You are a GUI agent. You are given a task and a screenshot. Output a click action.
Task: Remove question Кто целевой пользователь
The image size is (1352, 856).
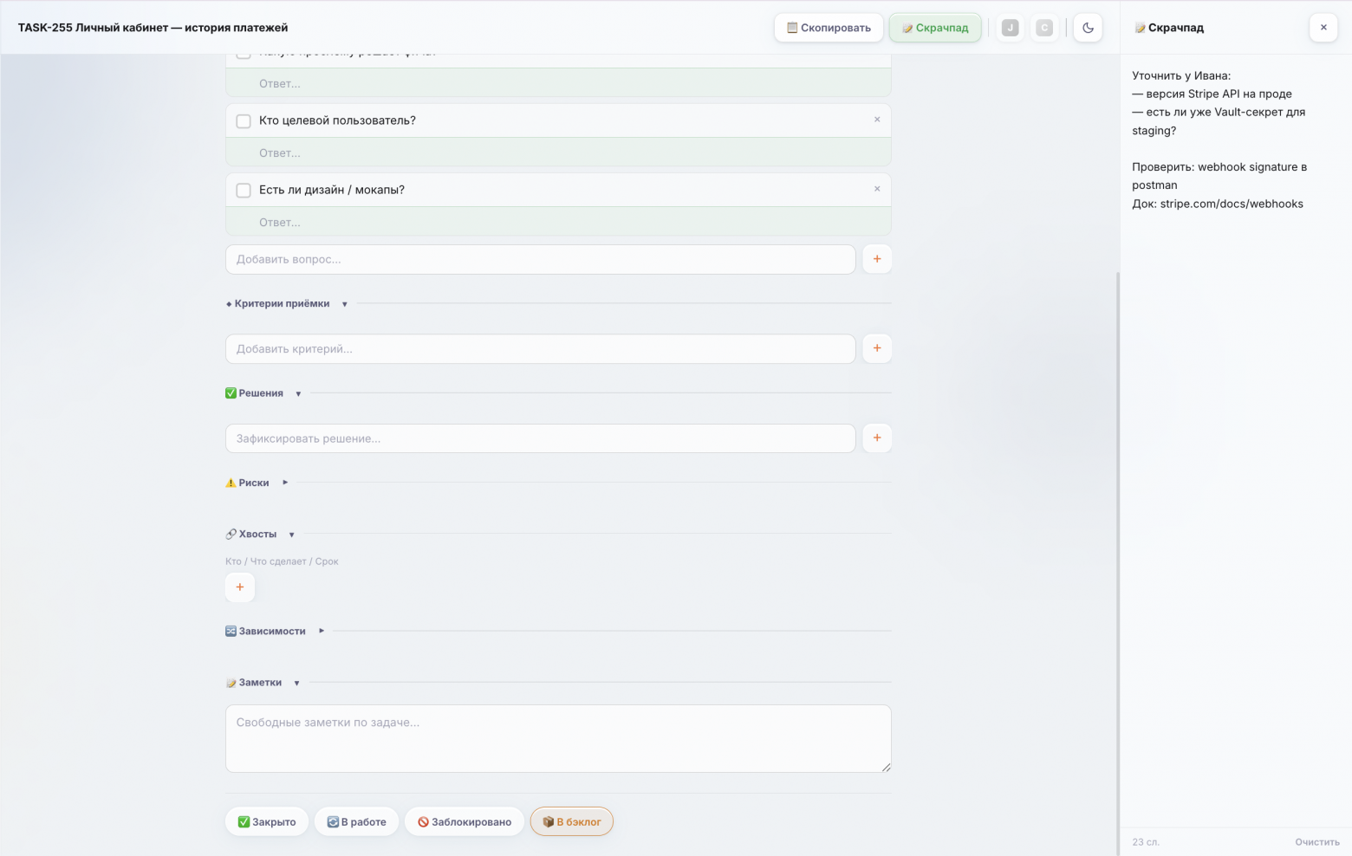click(877, 120)
